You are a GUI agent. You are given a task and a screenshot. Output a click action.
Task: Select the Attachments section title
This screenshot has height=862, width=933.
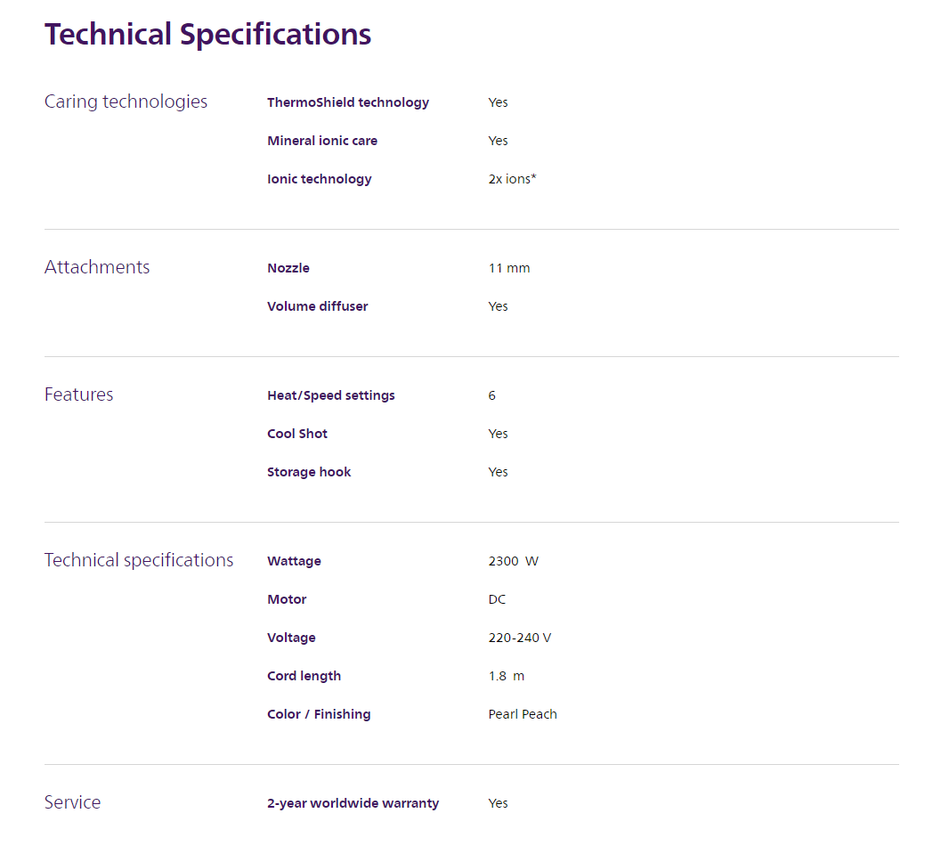click(97, 267)
